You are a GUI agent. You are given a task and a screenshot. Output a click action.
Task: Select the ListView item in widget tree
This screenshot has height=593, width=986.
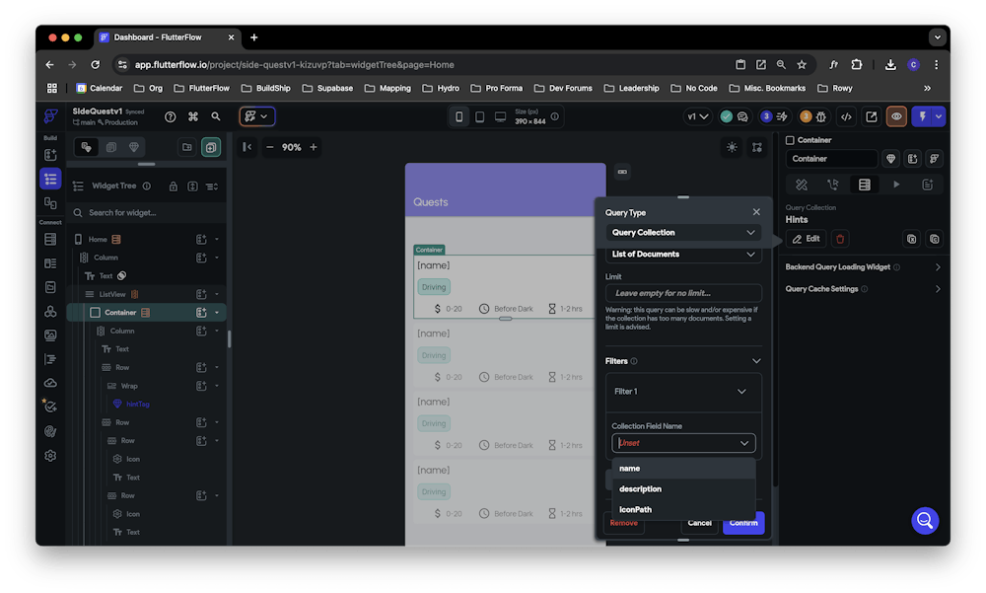coord(110,294)
